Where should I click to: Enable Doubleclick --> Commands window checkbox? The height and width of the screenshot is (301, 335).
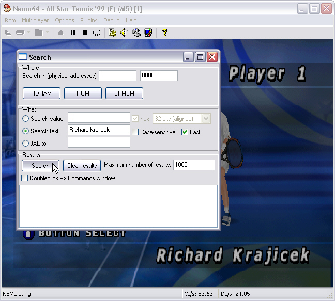(x=25, y=178)
